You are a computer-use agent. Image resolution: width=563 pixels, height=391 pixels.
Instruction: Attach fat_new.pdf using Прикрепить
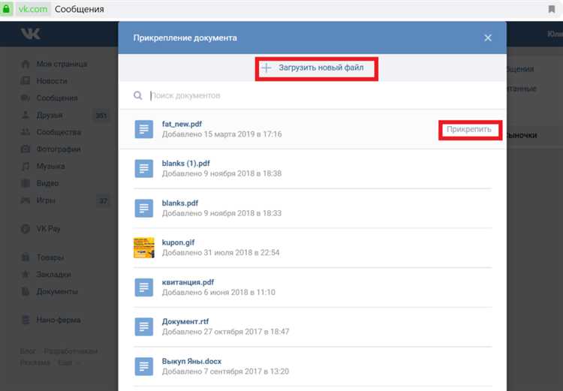[x=469, y=129]
